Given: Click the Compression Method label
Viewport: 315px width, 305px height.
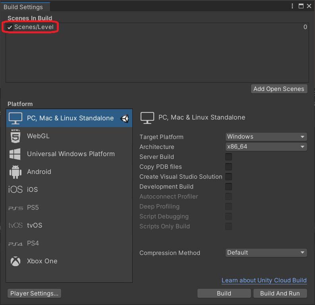Looking at the screenshot, I should click(x=170, y=253).
